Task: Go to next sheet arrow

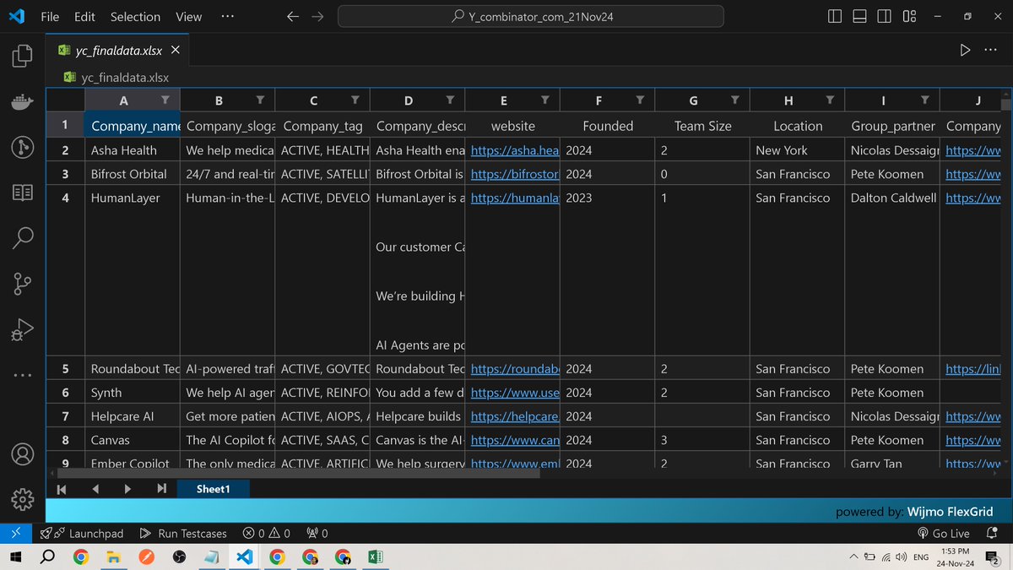Action: click(127, 489)
